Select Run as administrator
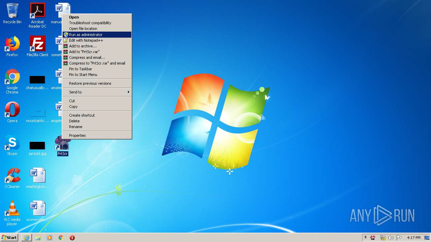Screen dimensions: 431x242 click(97, 35)
